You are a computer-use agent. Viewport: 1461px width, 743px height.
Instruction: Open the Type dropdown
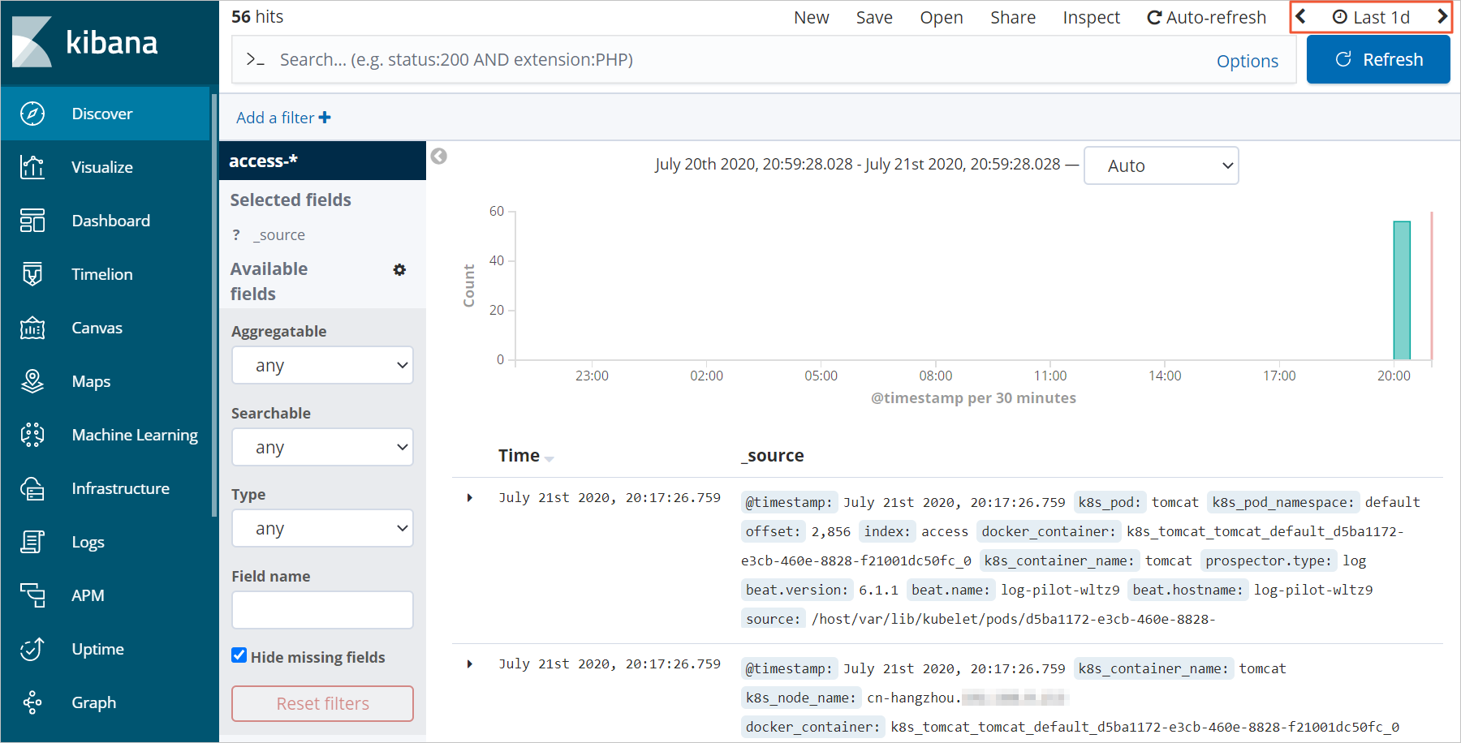point(322,528)
